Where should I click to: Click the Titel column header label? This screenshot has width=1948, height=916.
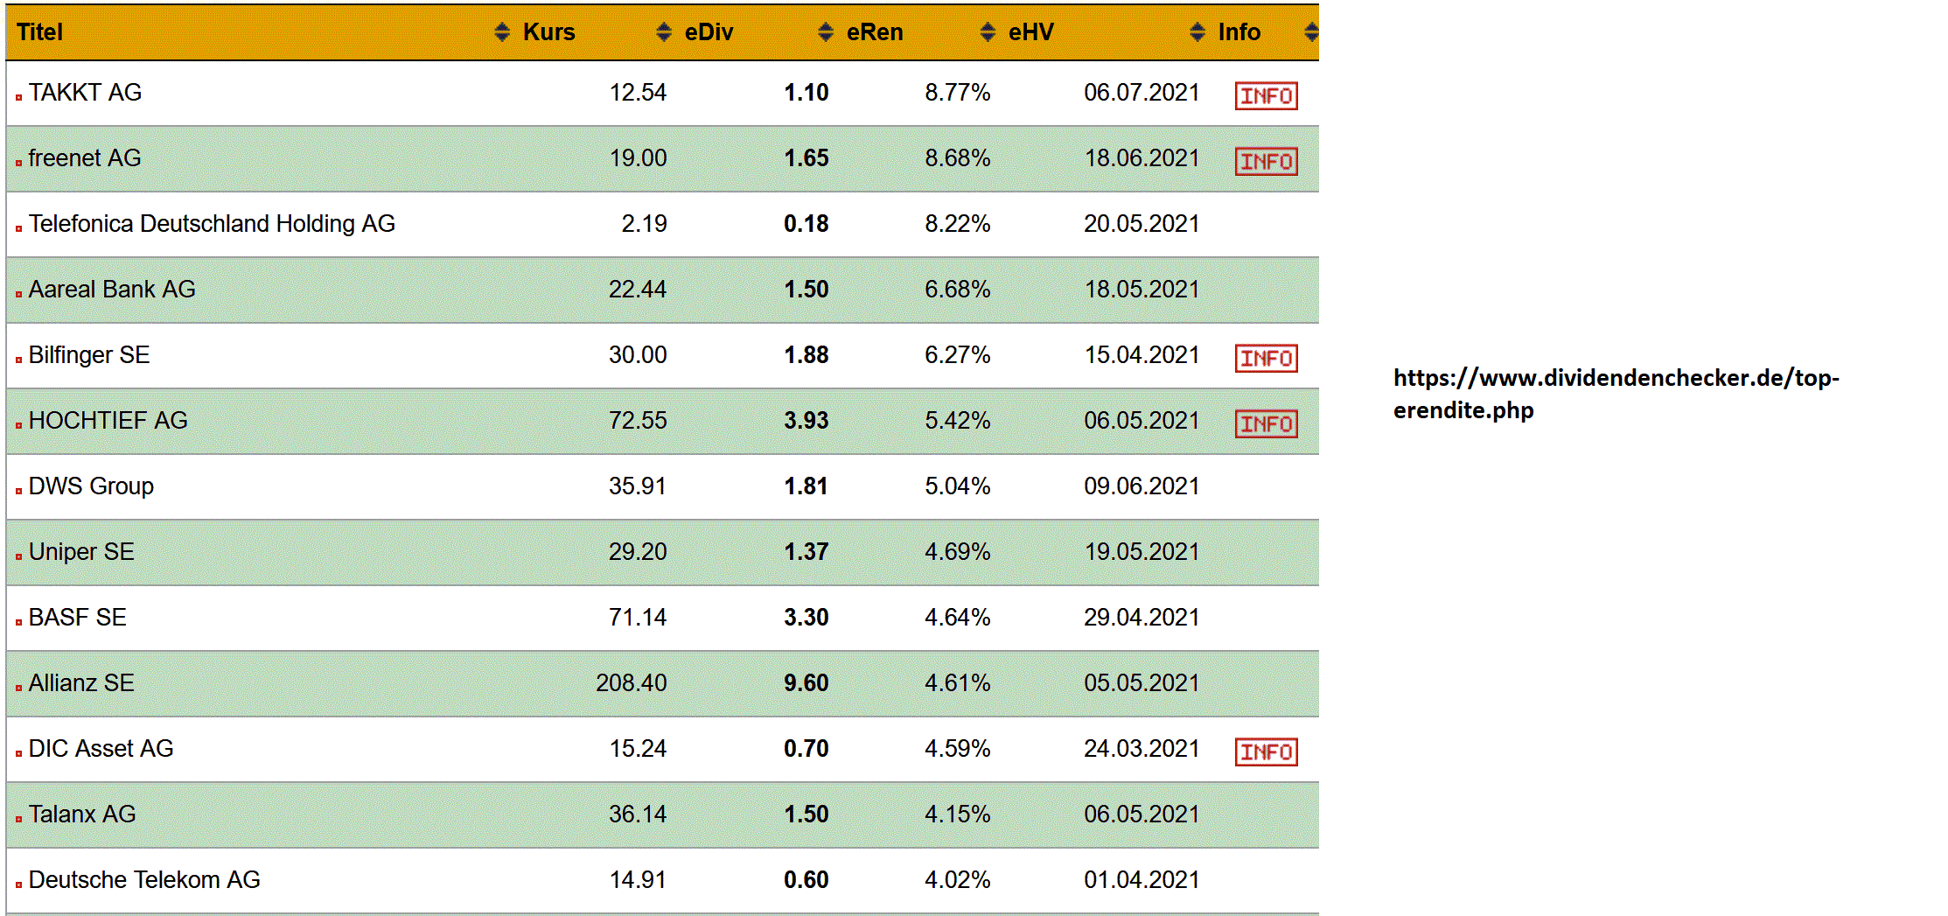click(x=40, y=32)
